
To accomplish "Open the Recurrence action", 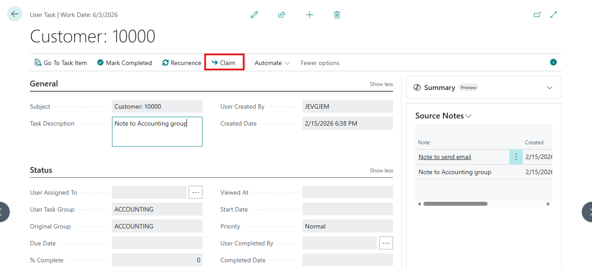I will 182,63.
